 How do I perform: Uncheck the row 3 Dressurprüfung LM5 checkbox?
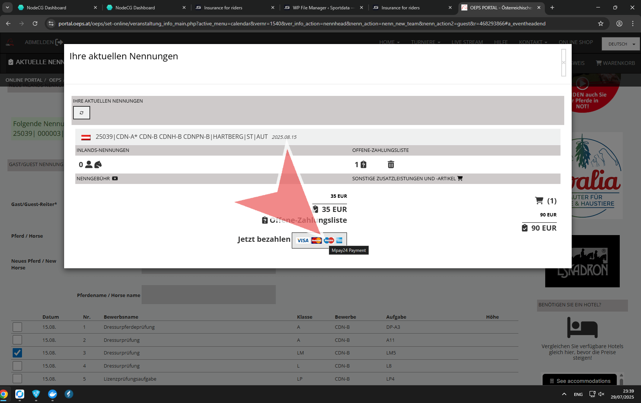[x=18, y=353]
